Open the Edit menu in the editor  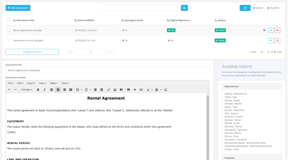[x=20, y=83]
